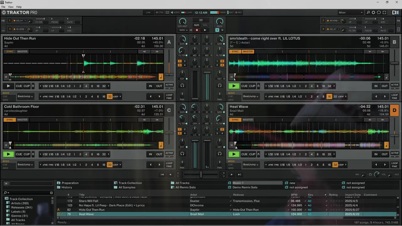Viewport: 402px width, 226px height.
Task: Toggle deck A key lock note icon
Action: pyautogui.click(x=161, y=77)
